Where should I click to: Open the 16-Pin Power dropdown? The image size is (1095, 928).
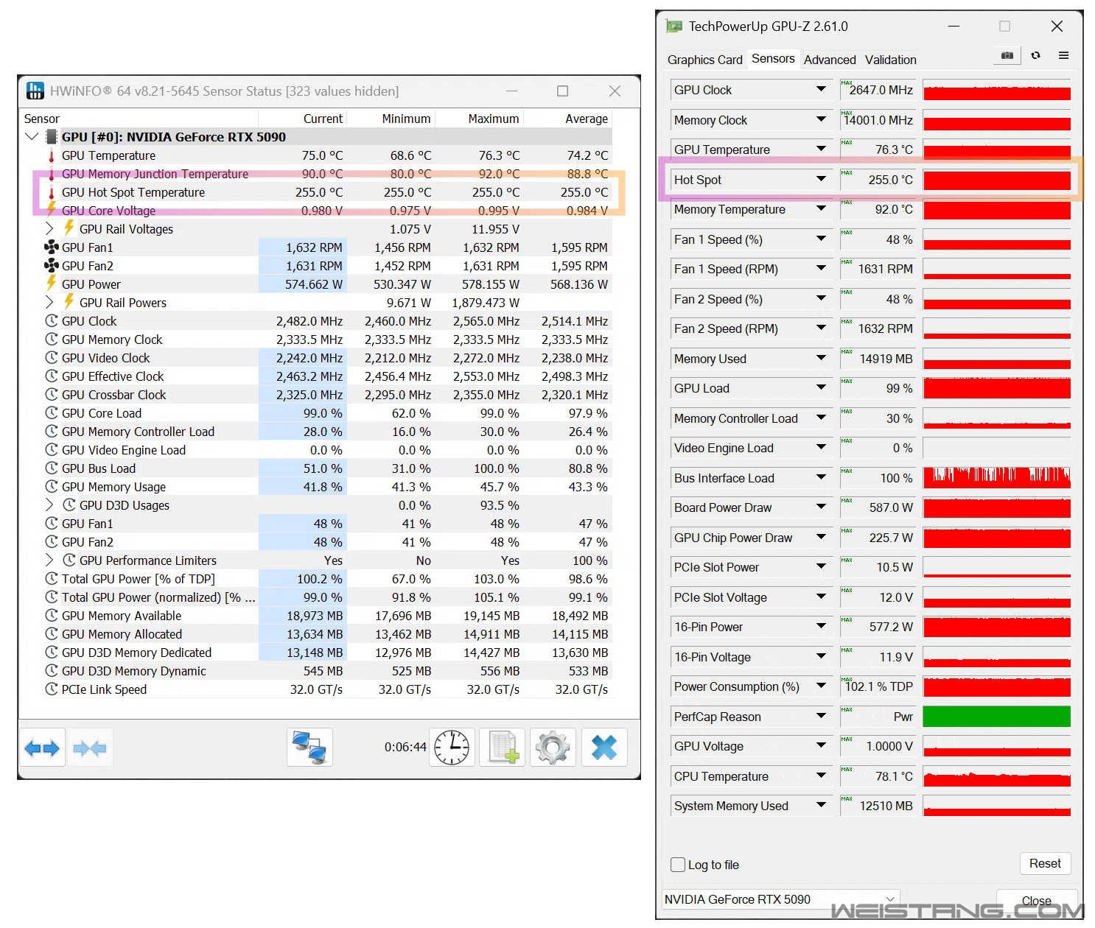pos(821,626)
